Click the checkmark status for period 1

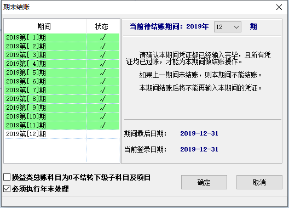coord(103,37)
